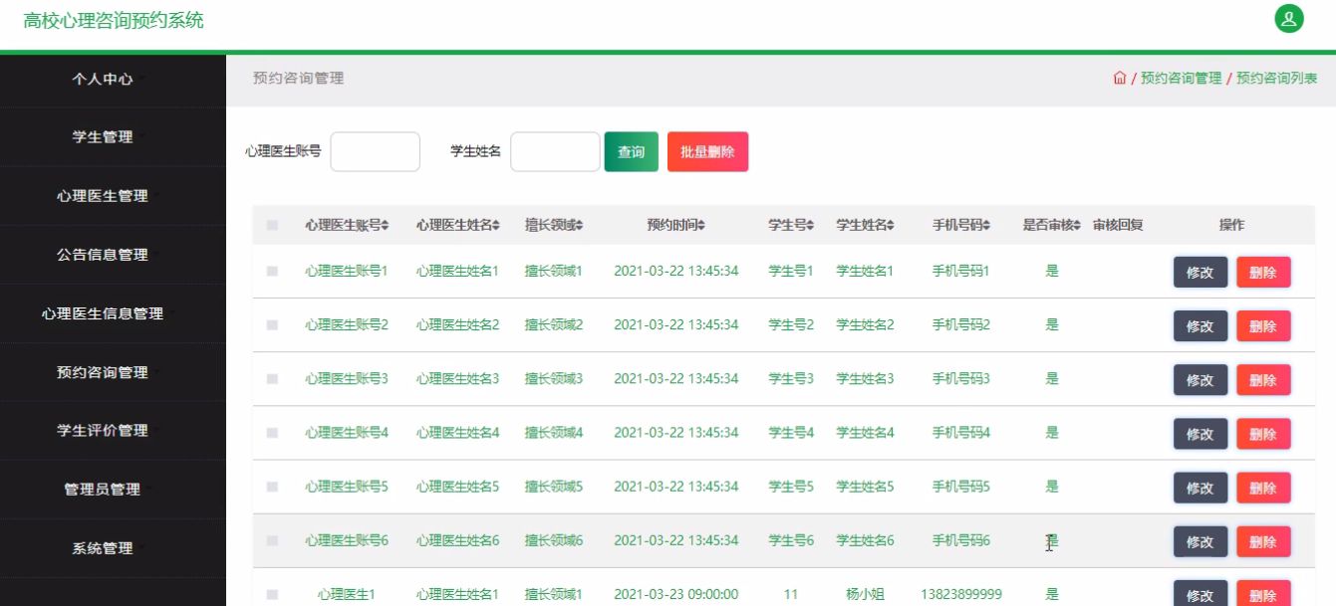Expand the 学生评价管理 sidebar menu
This screenshot has height=606, width=1336.
[x=113, y=431]
